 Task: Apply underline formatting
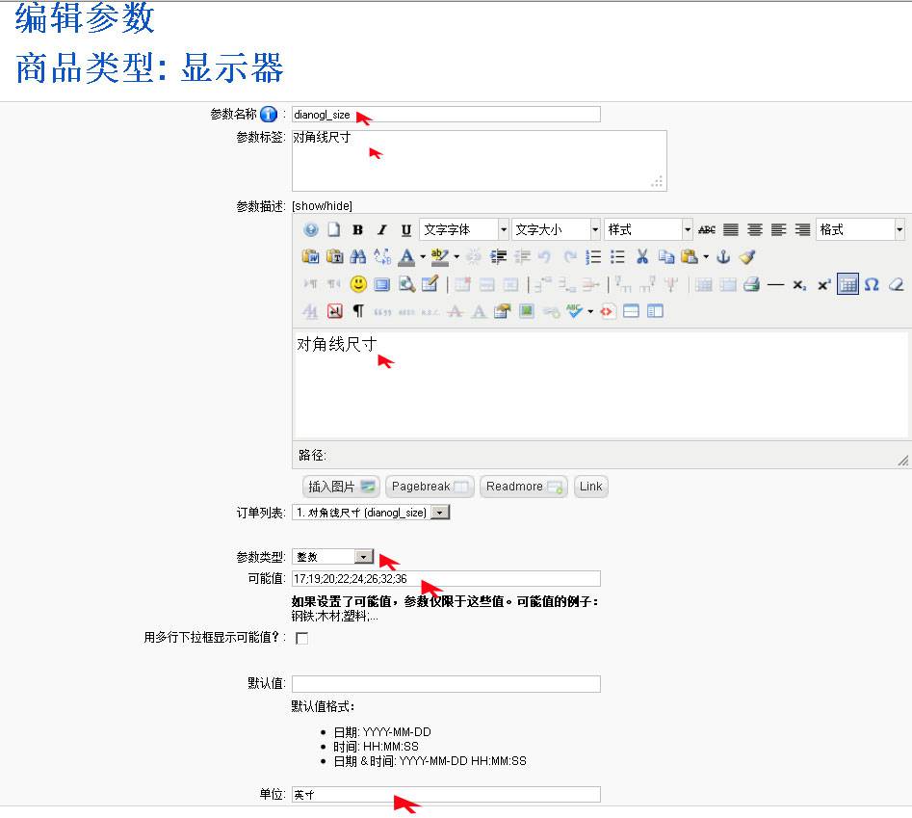pyautogui.click(x=405, y=230)
